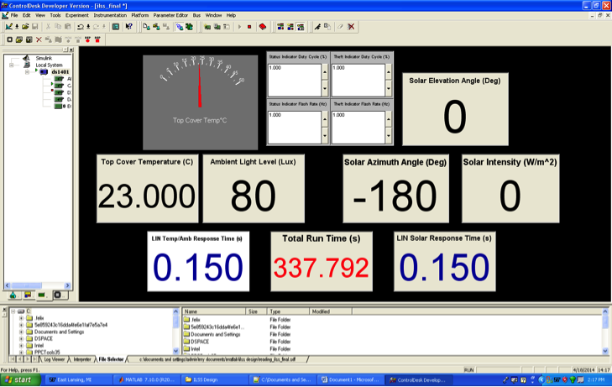
Task: Sort file list by Name column header
Action: (x=214, y=311)
